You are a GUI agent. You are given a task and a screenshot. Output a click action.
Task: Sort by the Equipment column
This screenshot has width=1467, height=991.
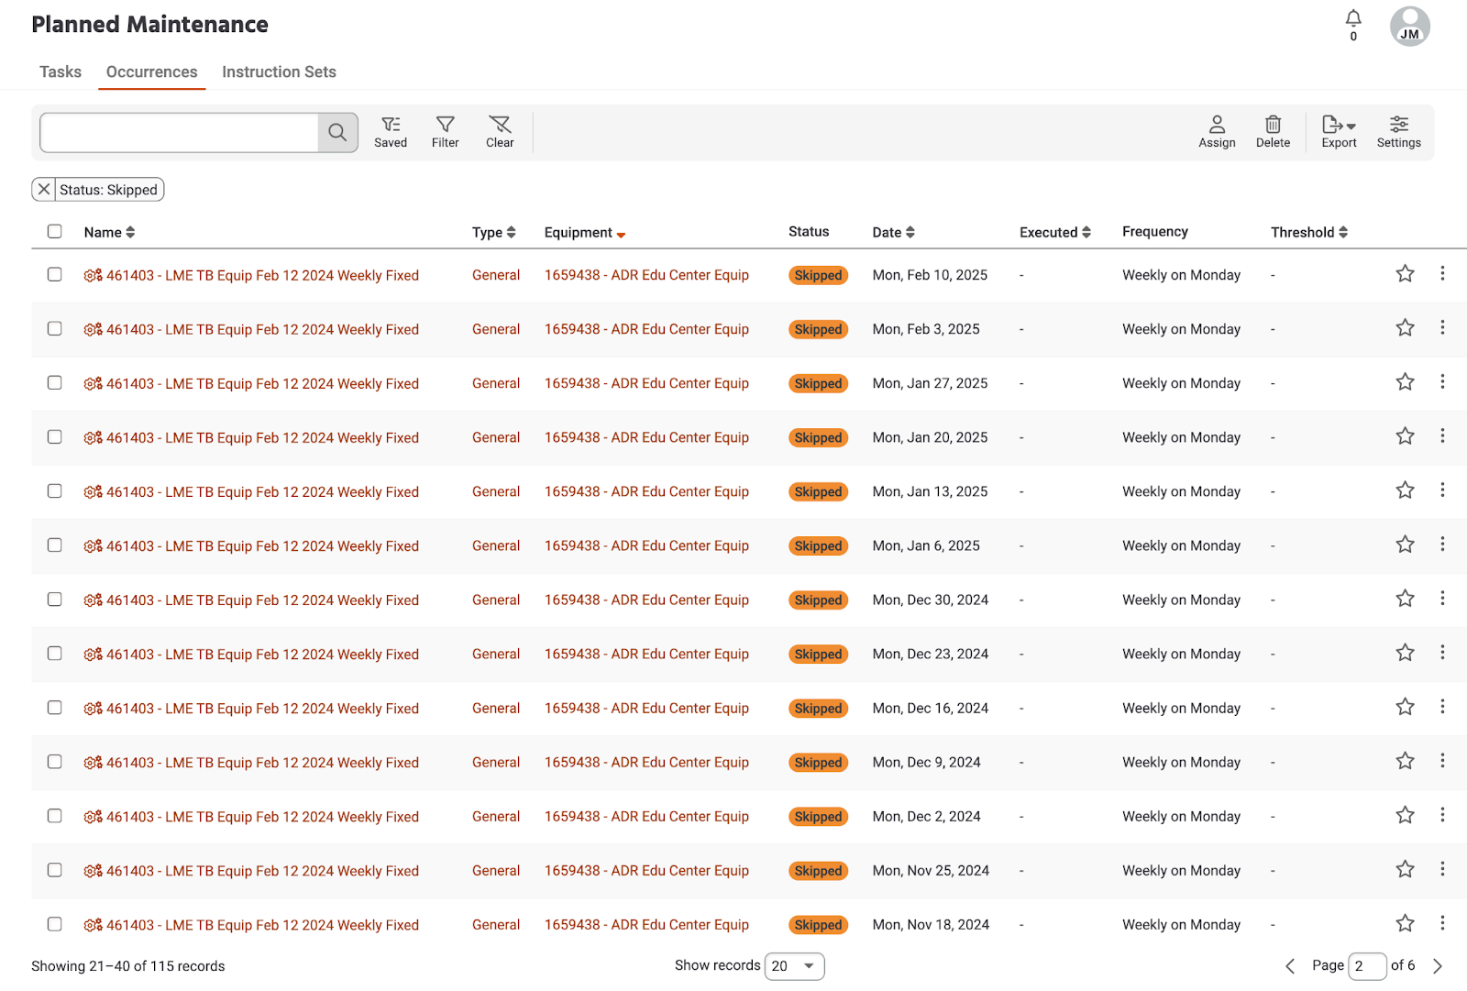coord(585,232)
